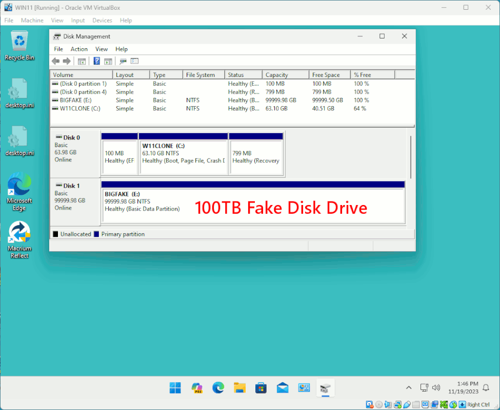Image resolution: width=500 pixels, height=410 pixels.
Task: Select BIGFAKE (E:) row in volume list
Action: (232, 100)
